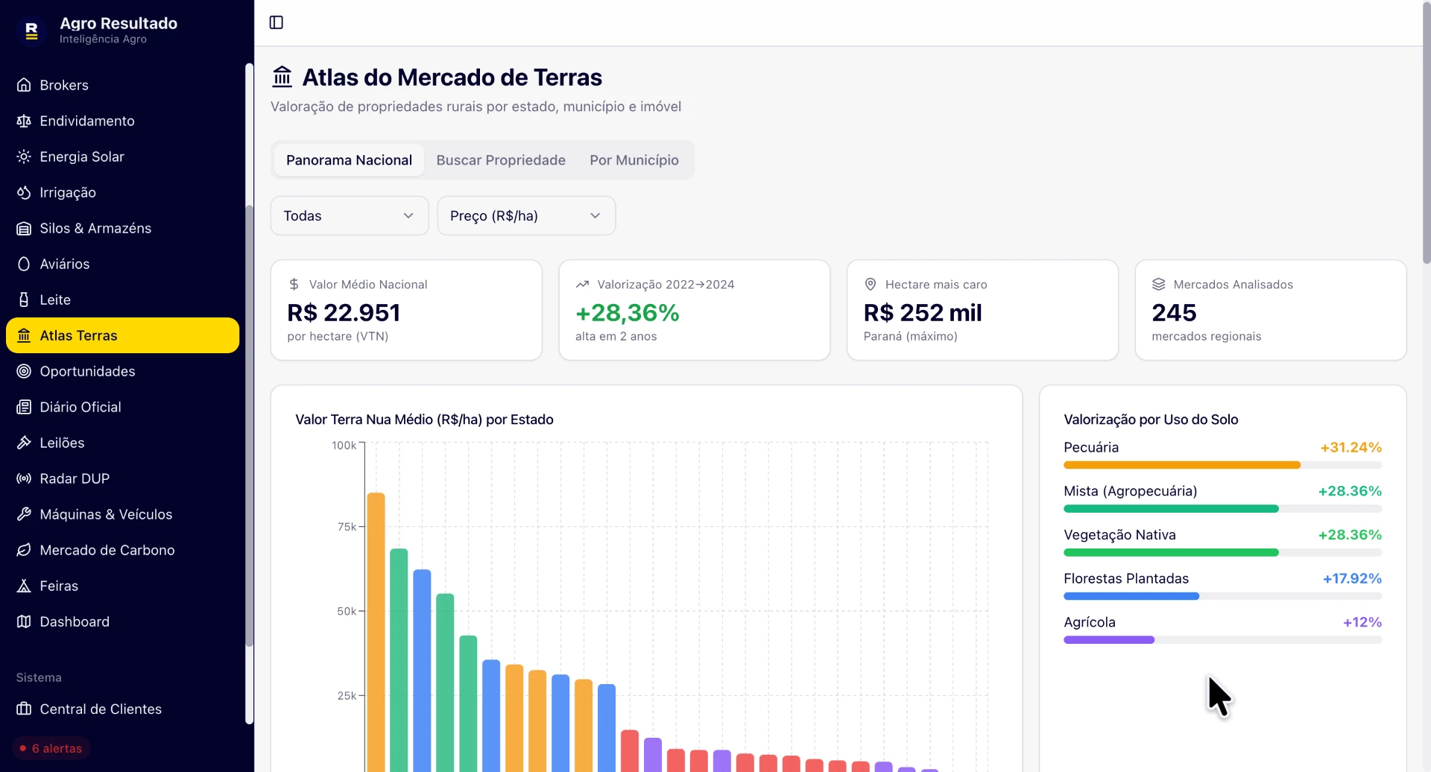Click the Mercado de Carbono leaf icon

tap(24, 550)
